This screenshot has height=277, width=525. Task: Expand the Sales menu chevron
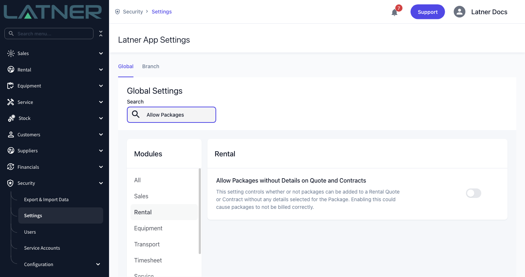pyautogui.click(x=101, y=53)
